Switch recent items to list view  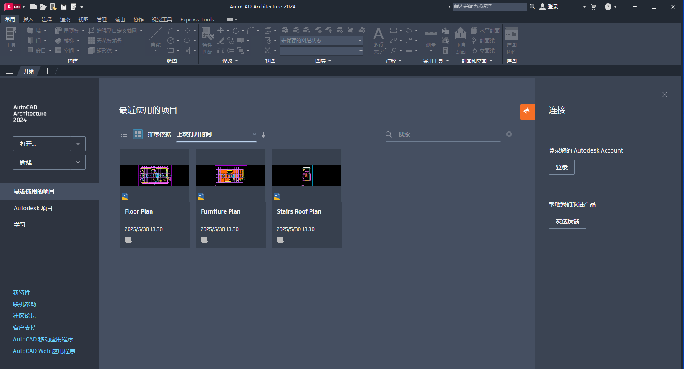[x=124, y=134]
